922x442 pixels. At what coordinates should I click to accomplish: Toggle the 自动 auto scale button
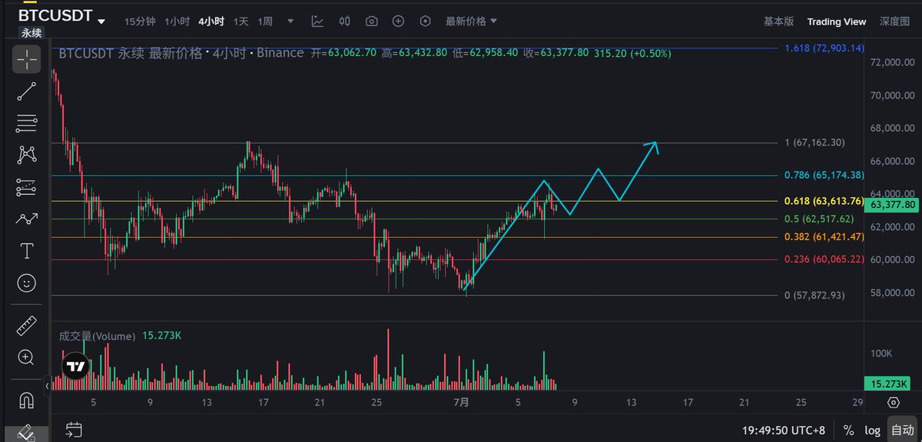(x=901, y=430)
